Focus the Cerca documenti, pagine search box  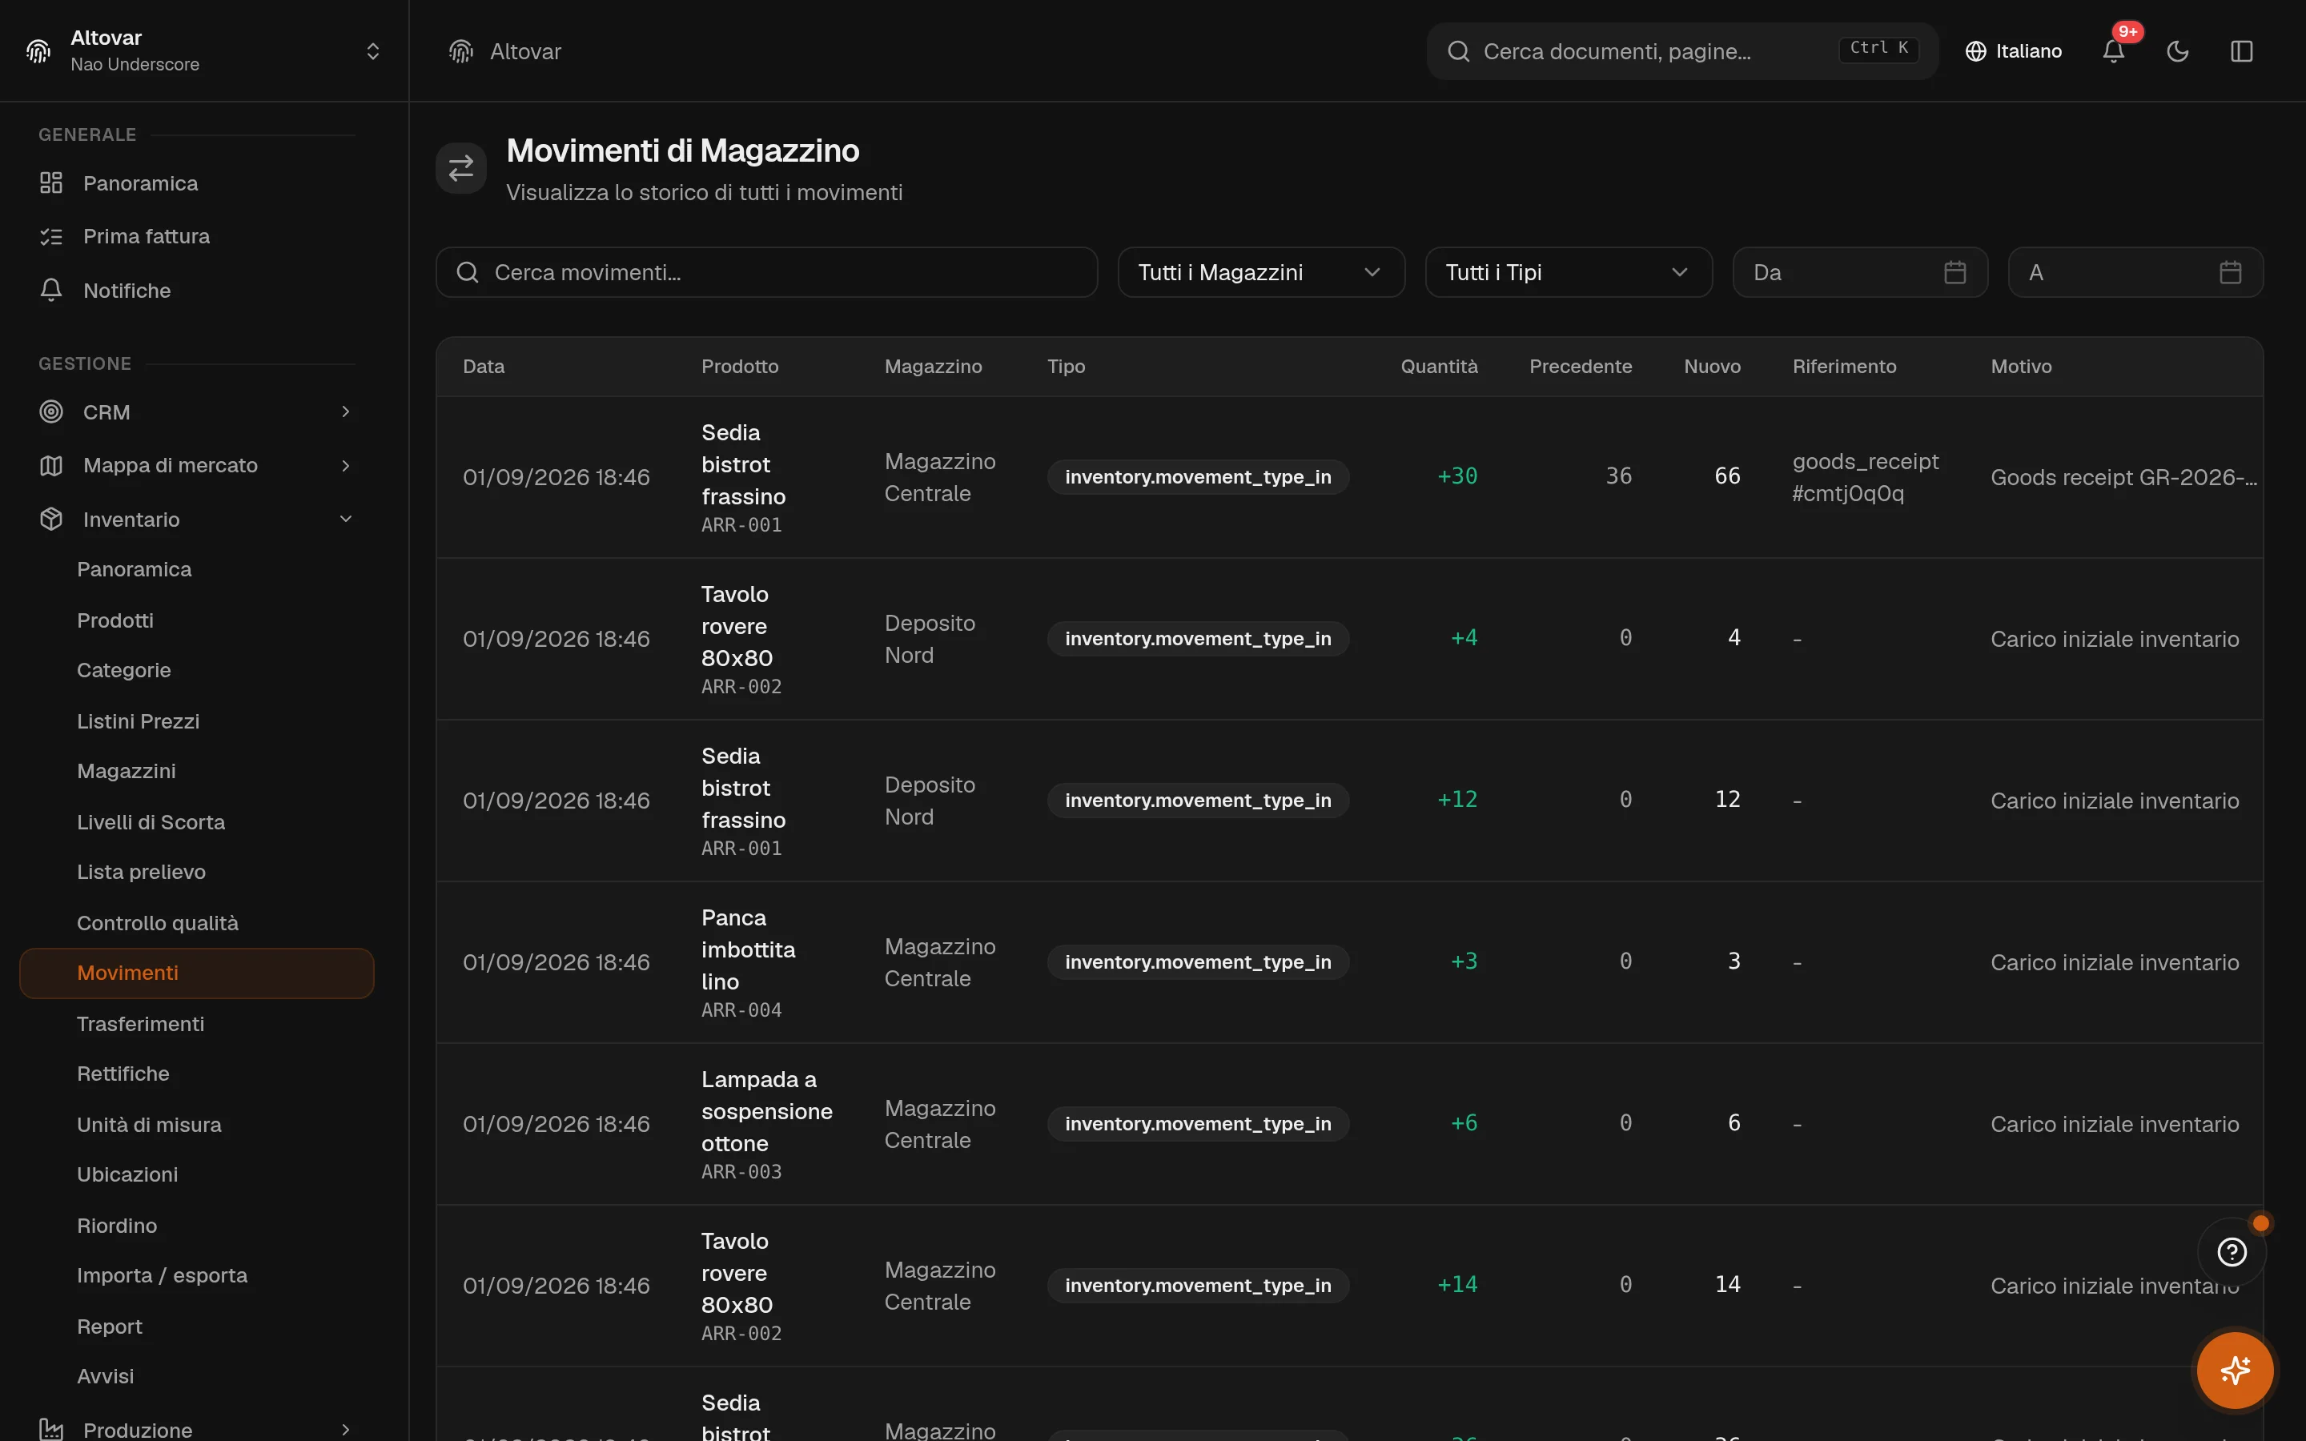pos(1681,51)
